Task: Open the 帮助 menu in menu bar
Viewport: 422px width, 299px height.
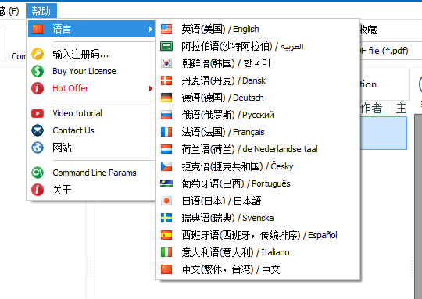Action: [x=41, y=11]
